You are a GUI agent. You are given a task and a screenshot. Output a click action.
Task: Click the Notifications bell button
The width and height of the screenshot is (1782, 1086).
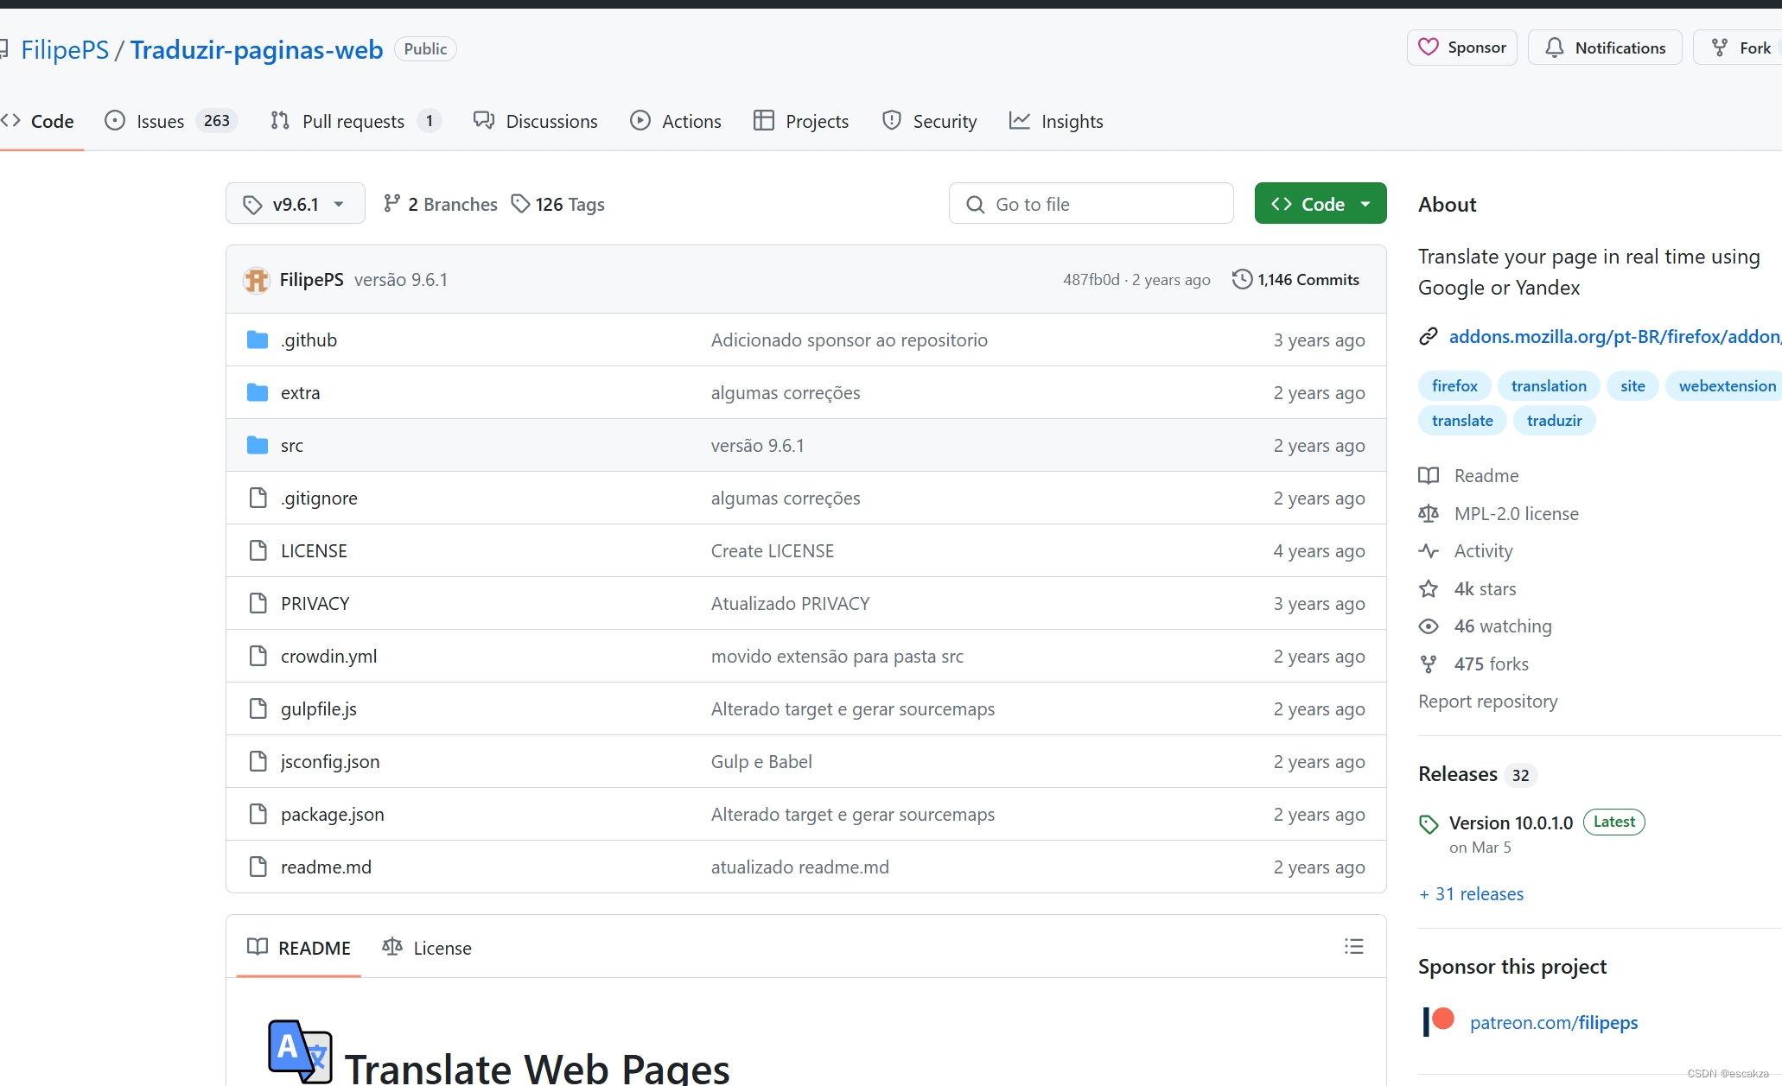pos(1605,48)
